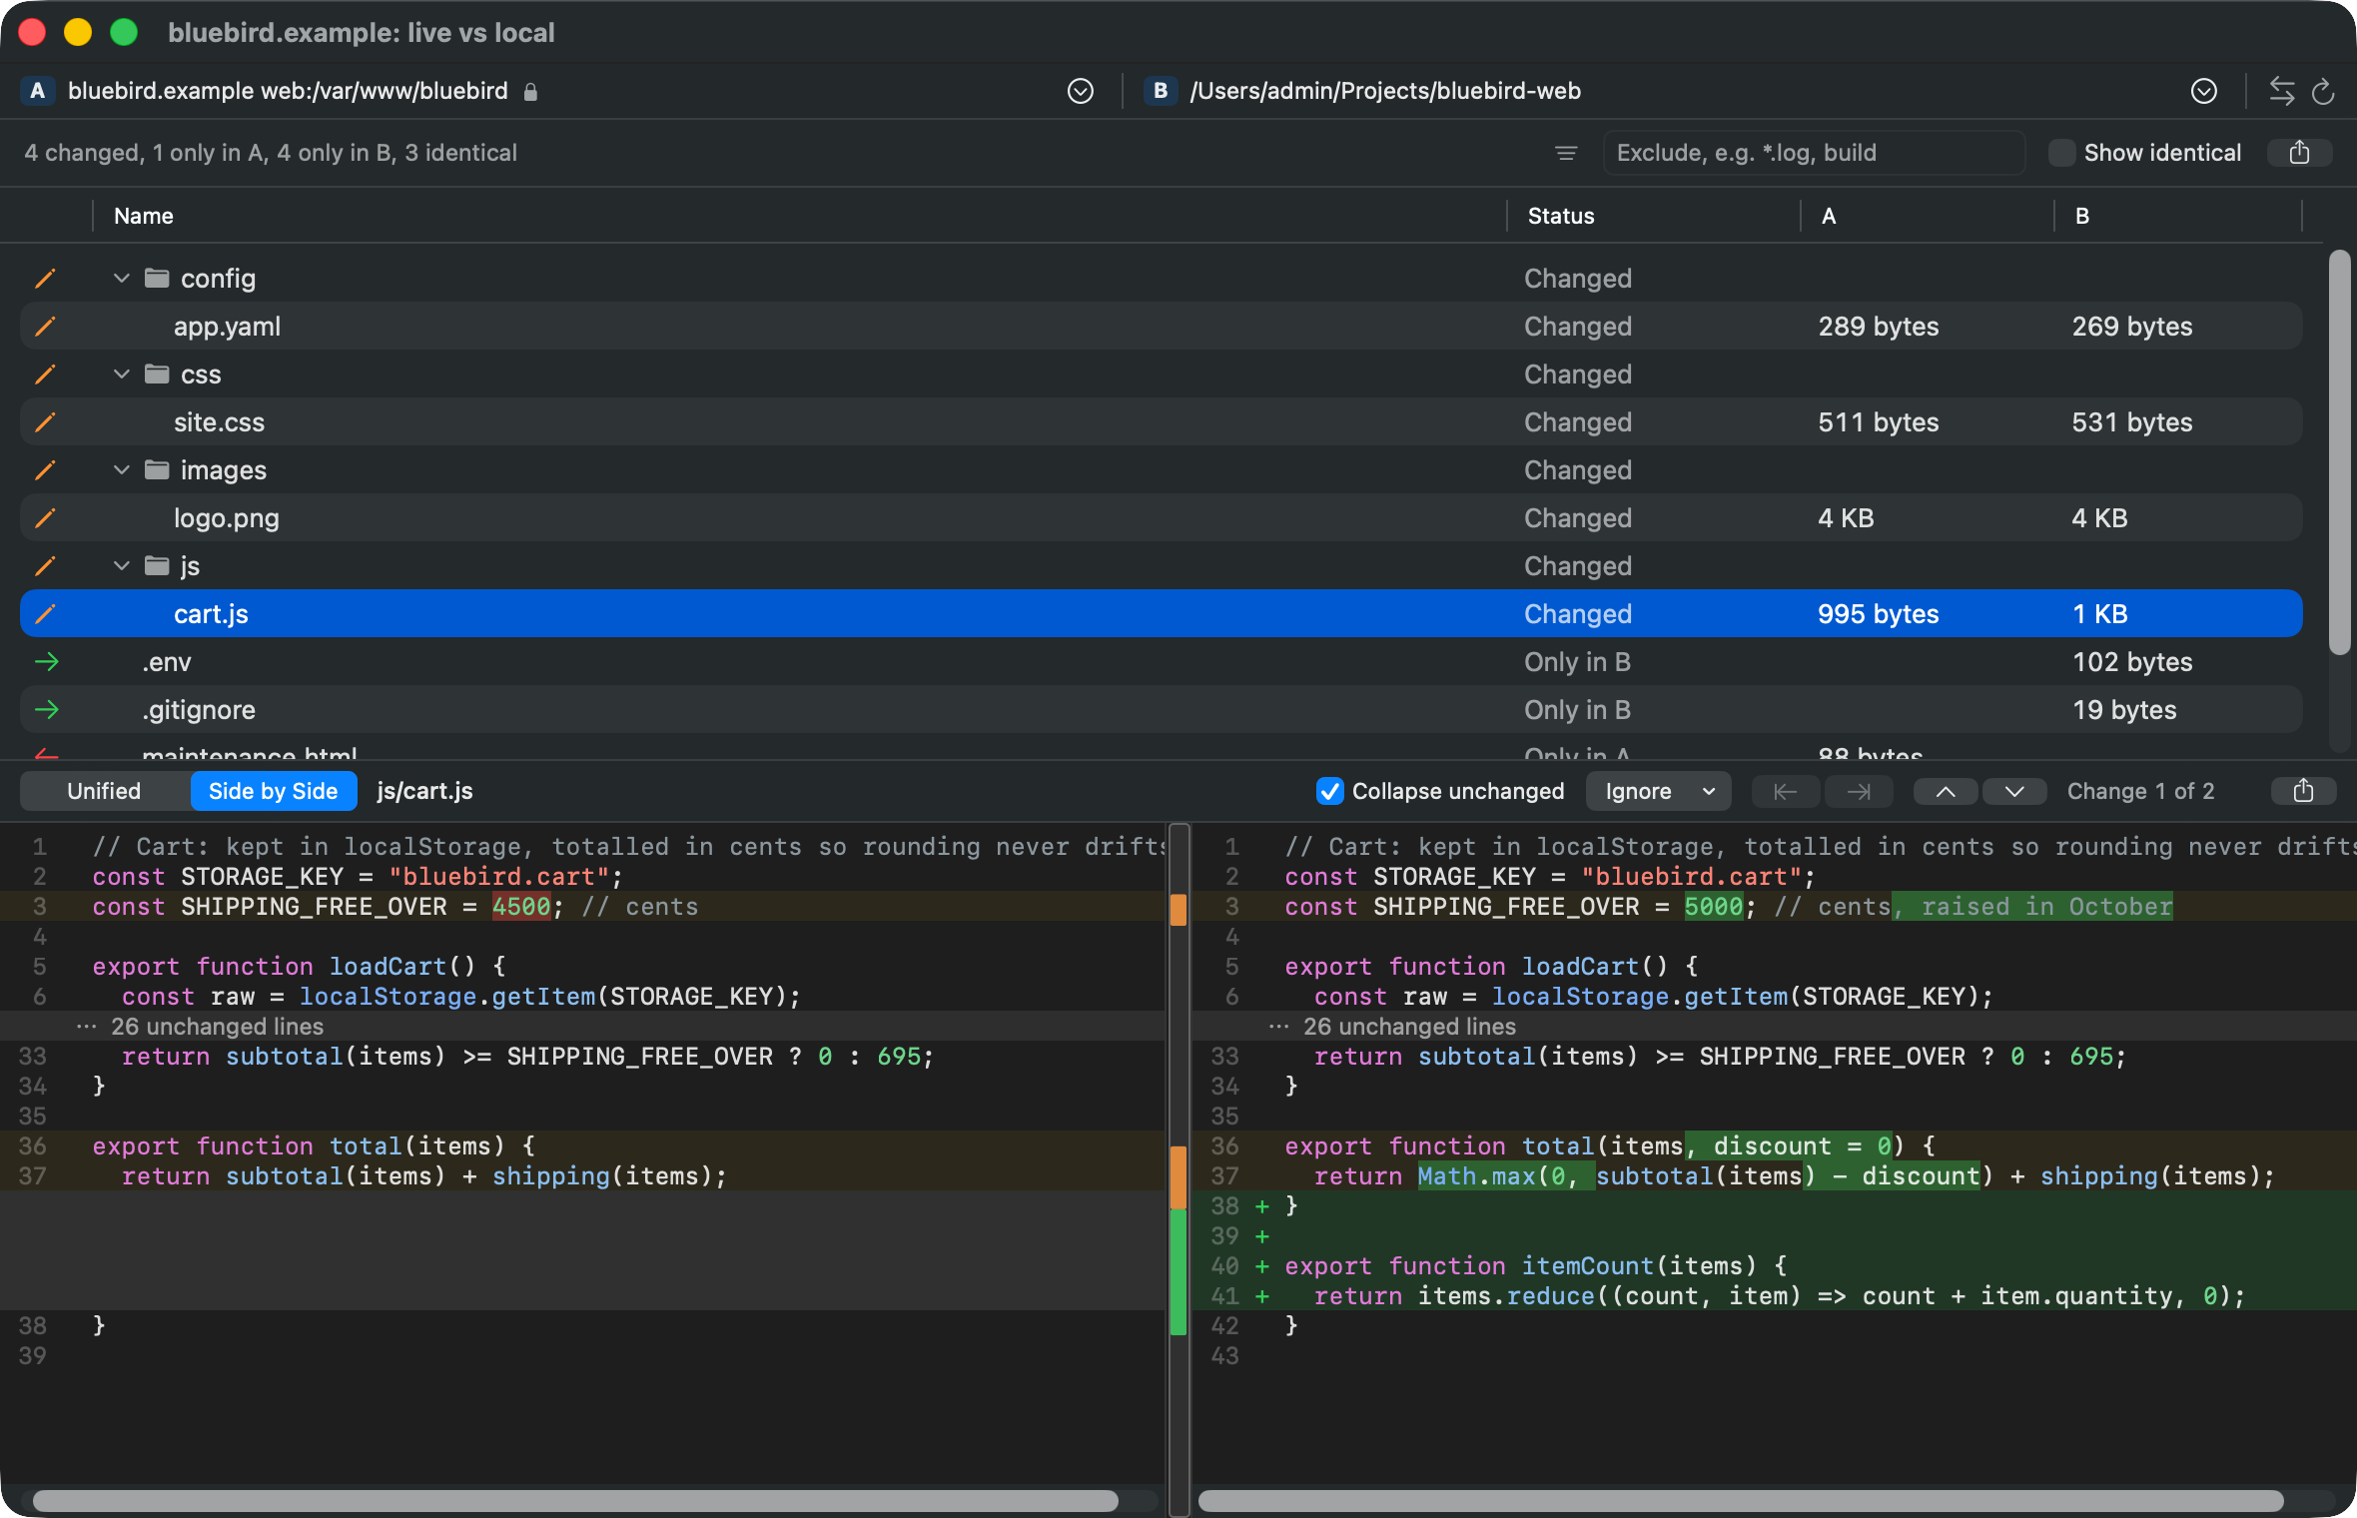Click the share button beside Show identical
The width and height of the screenshot is (2357, 1518).
click(x=2299, y=153)
